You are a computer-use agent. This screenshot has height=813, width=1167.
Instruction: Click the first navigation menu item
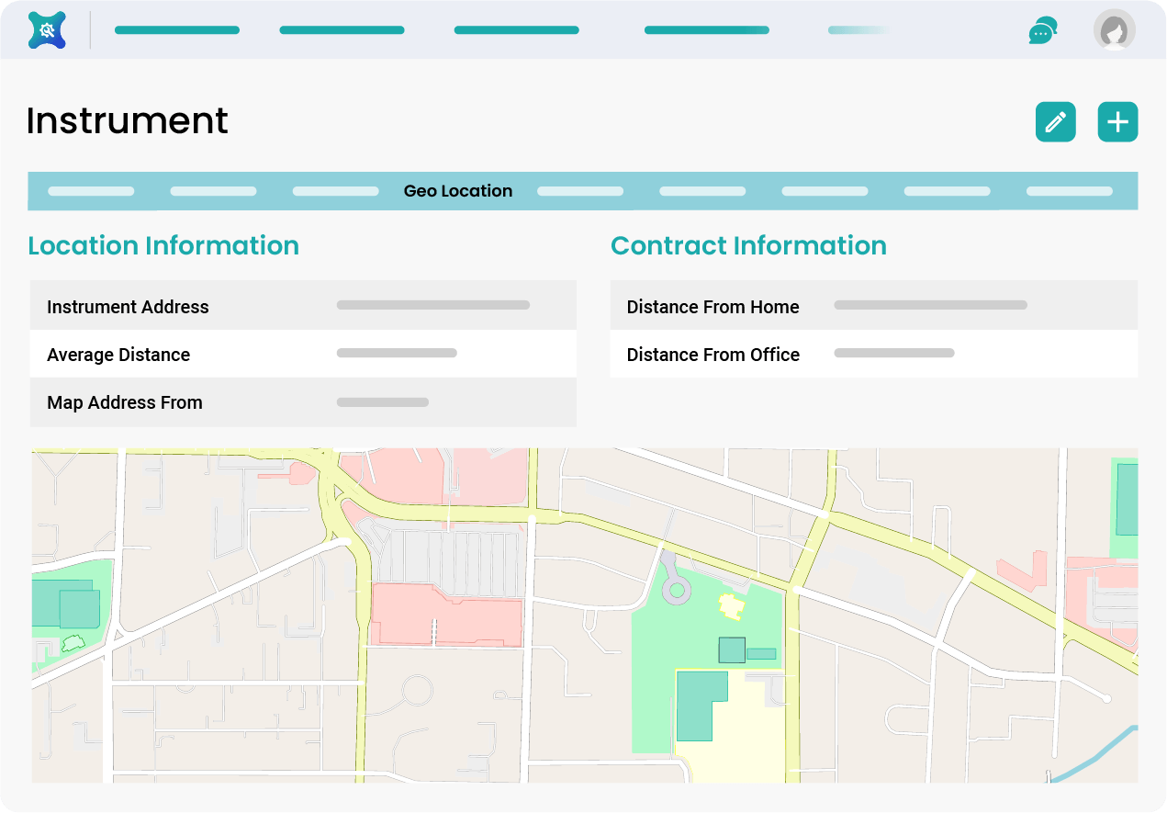coord(176,29)
